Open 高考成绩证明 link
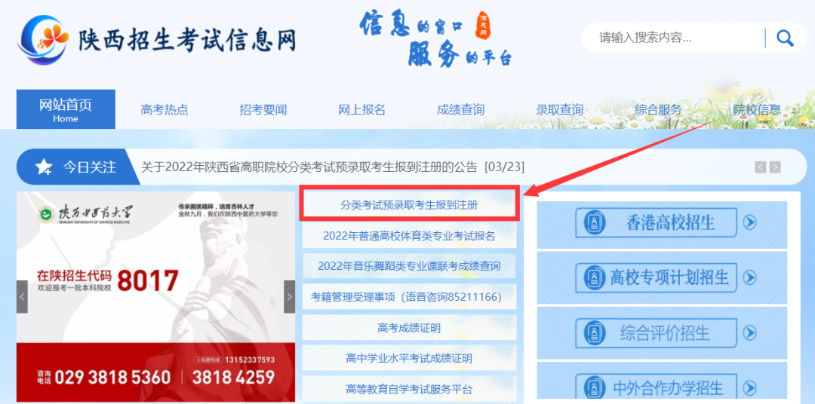The width and height of the screenshot is (815, 404). coord(409,328)
